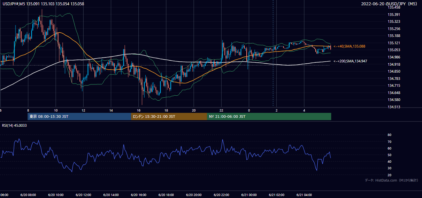Image resolution: width=422 pixels, height=198 pixels.
Task: Click the 200 SMA label reading 134.947
Action: [x=350, y=61]
